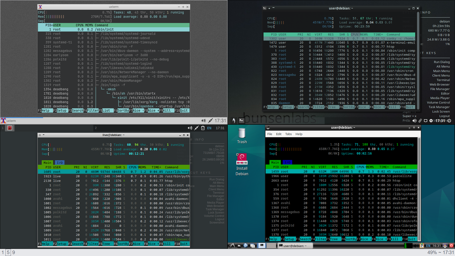Sort by TIME+ column in live@debian htop
This screenshot has height=256, width=455.
[x=156, y=167]
